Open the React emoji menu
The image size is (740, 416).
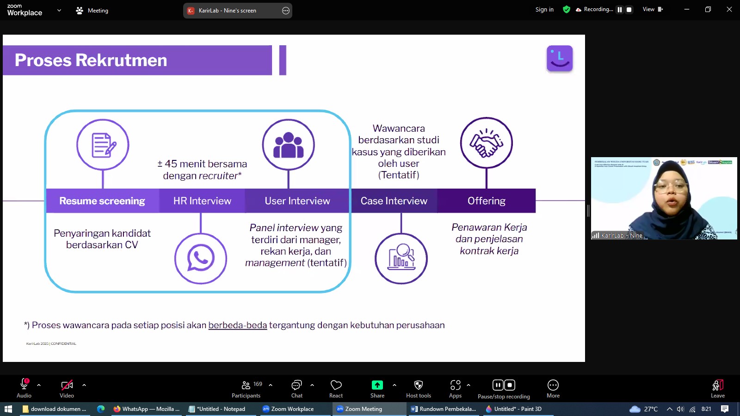click(336, 389)
